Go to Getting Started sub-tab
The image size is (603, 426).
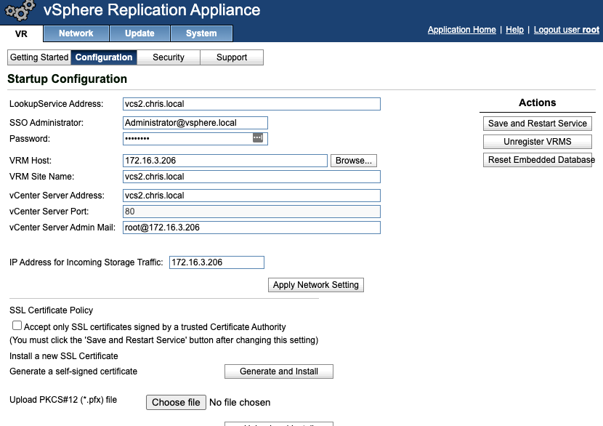(x=39, y=57)
